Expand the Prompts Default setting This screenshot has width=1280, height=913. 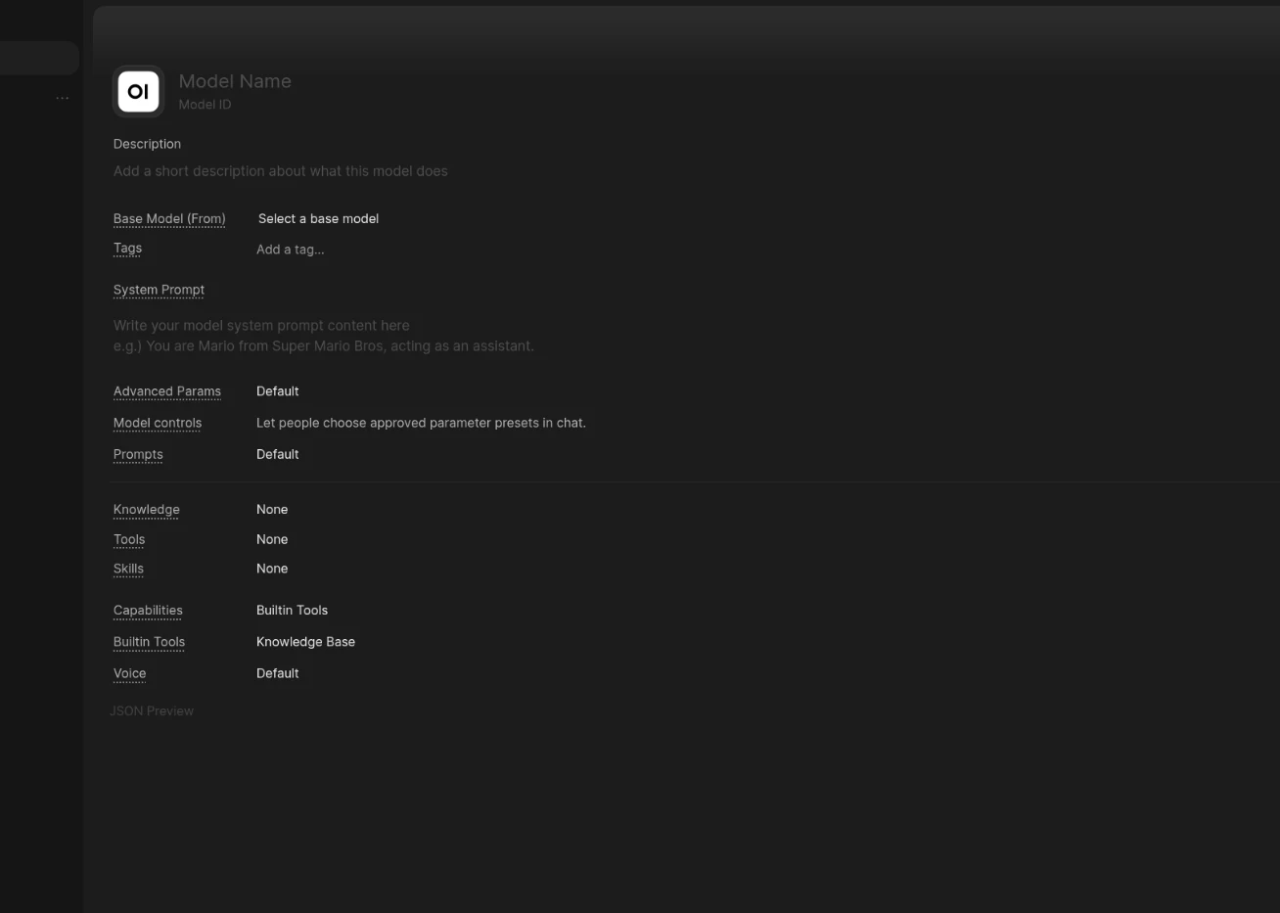pyautogui.click(x=278, y=454)
